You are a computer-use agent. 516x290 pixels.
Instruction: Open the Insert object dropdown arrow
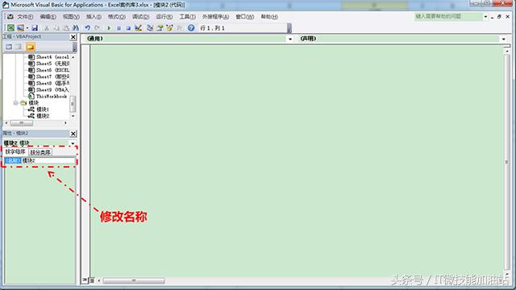click(x=27, y=28)
